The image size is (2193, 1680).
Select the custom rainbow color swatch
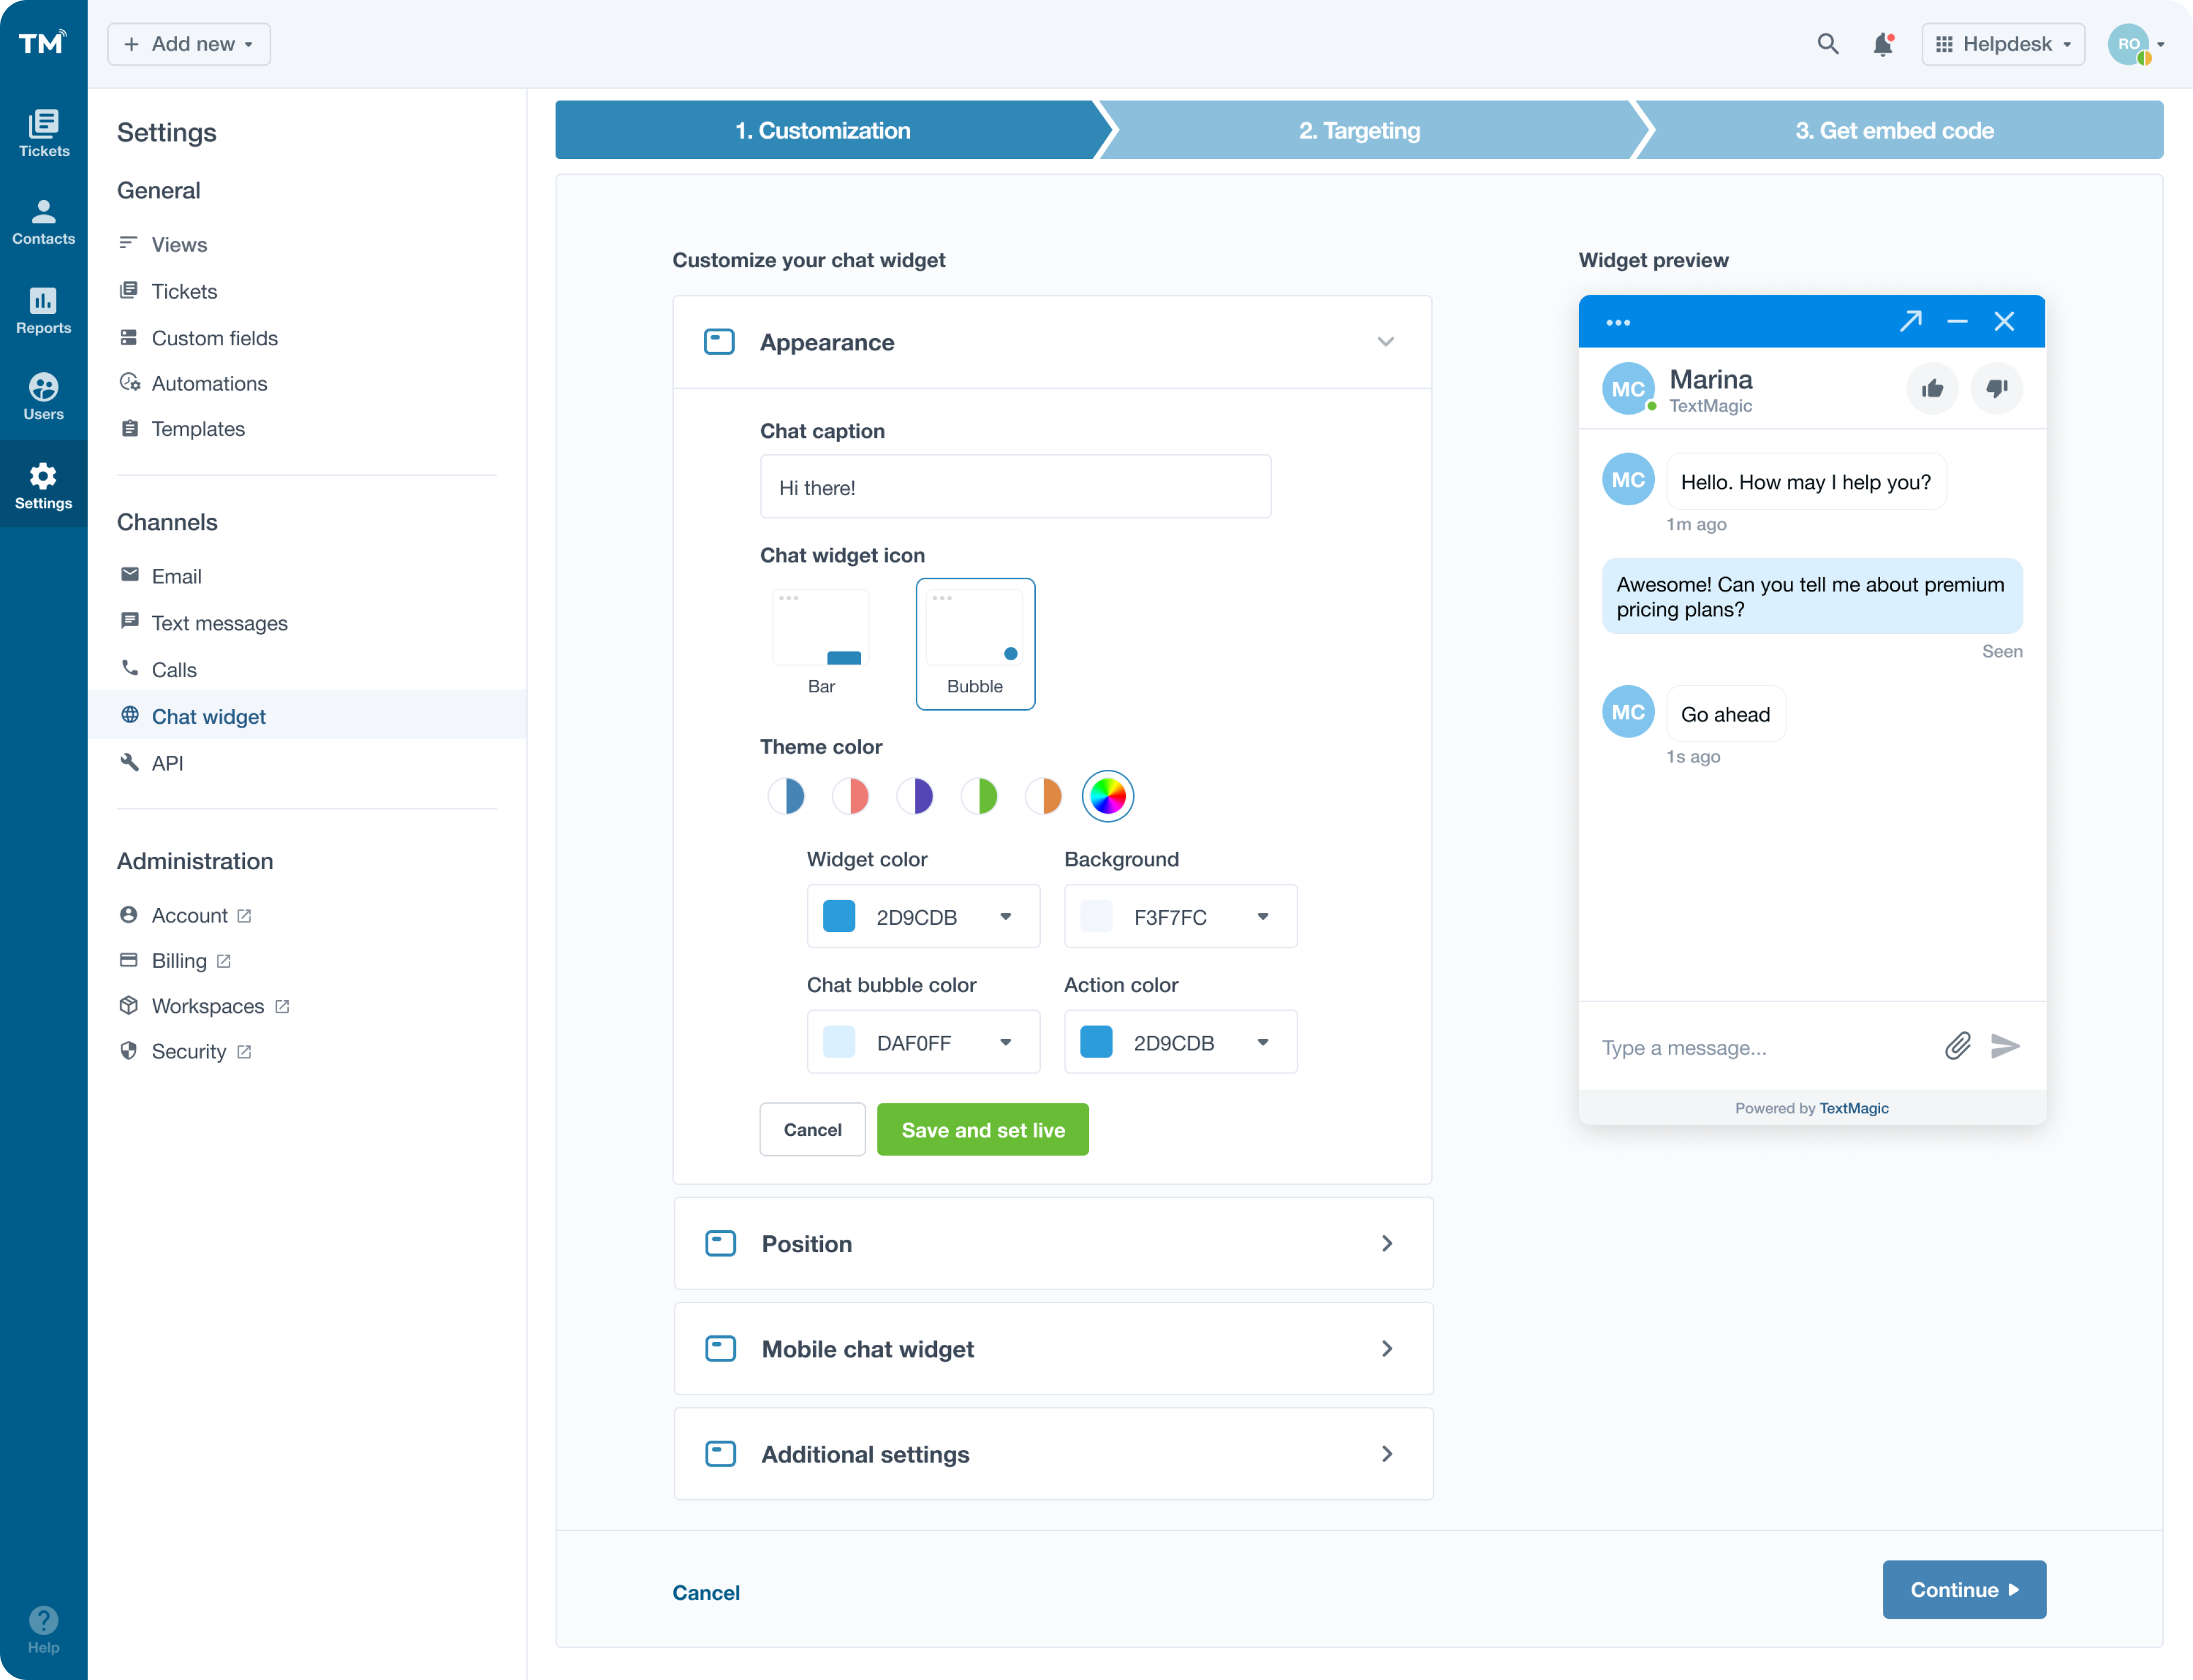(x=1108, y=796)
